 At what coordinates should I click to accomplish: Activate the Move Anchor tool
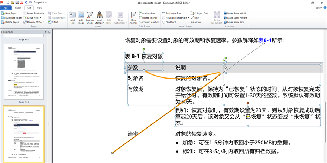click(133, 18)
